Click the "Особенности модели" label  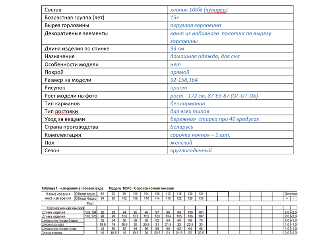coord(72,64)
